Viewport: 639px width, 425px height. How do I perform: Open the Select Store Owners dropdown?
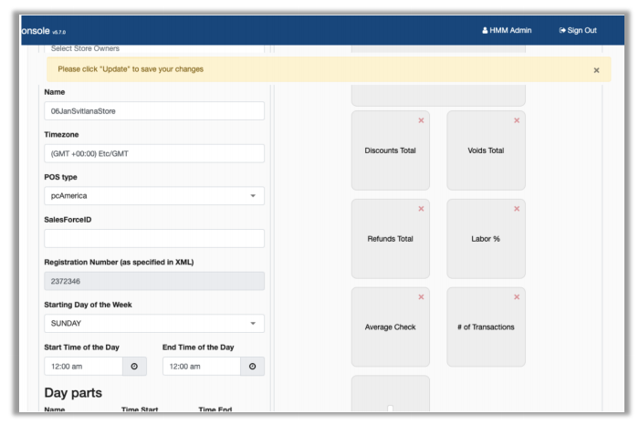(153, 48)
